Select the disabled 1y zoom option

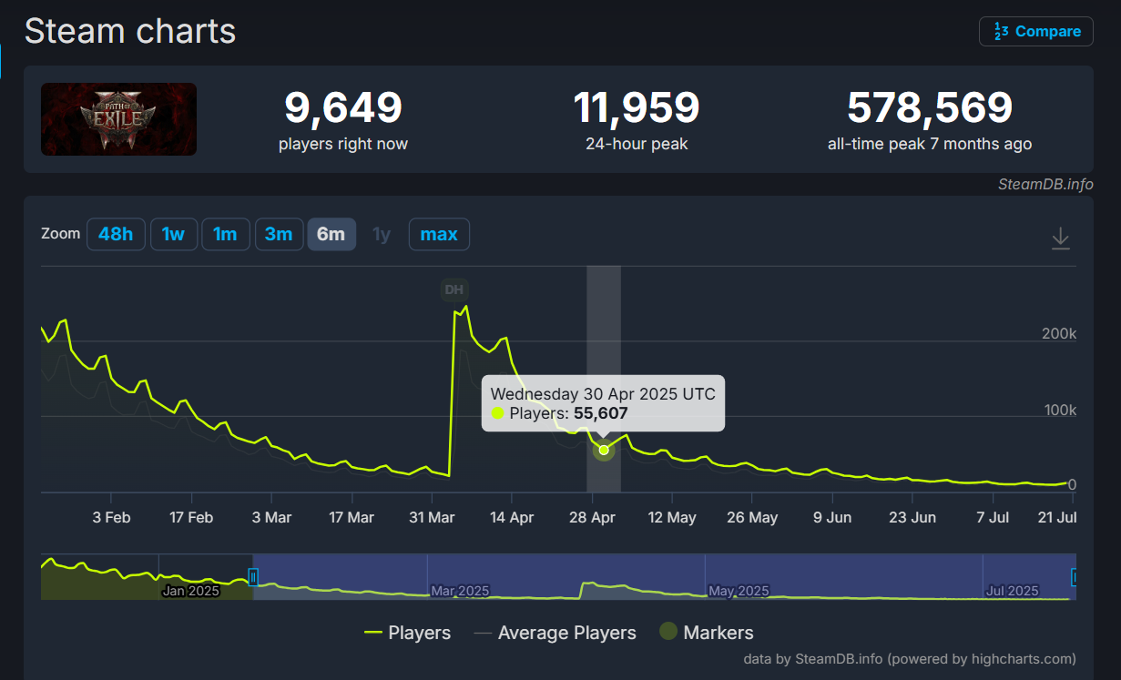tap(382, 234)
